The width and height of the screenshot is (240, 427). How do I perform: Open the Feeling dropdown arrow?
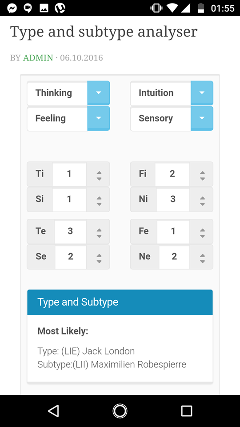tap(99, 118)
